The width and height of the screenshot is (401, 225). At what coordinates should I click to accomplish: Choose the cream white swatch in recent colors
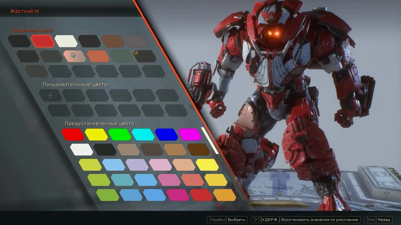(66, 41)
